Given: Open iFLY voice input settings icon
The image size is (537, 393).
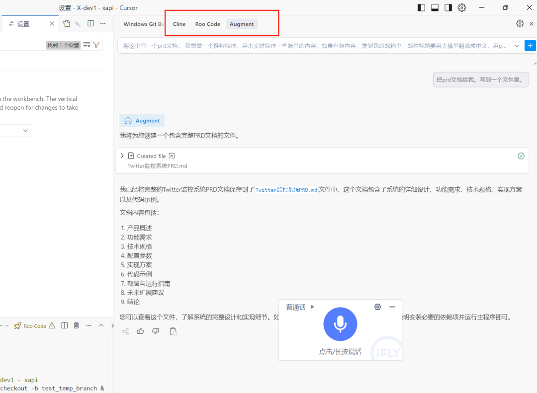Looking at the screenshot, I should pos(378,307).
